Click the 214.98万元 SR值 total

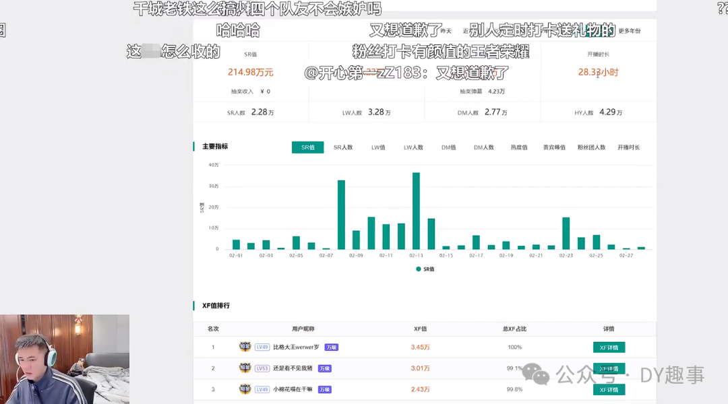pos(250,72)
